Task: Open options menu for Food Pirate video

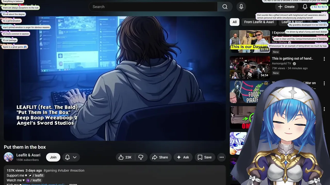Action: 324,84
